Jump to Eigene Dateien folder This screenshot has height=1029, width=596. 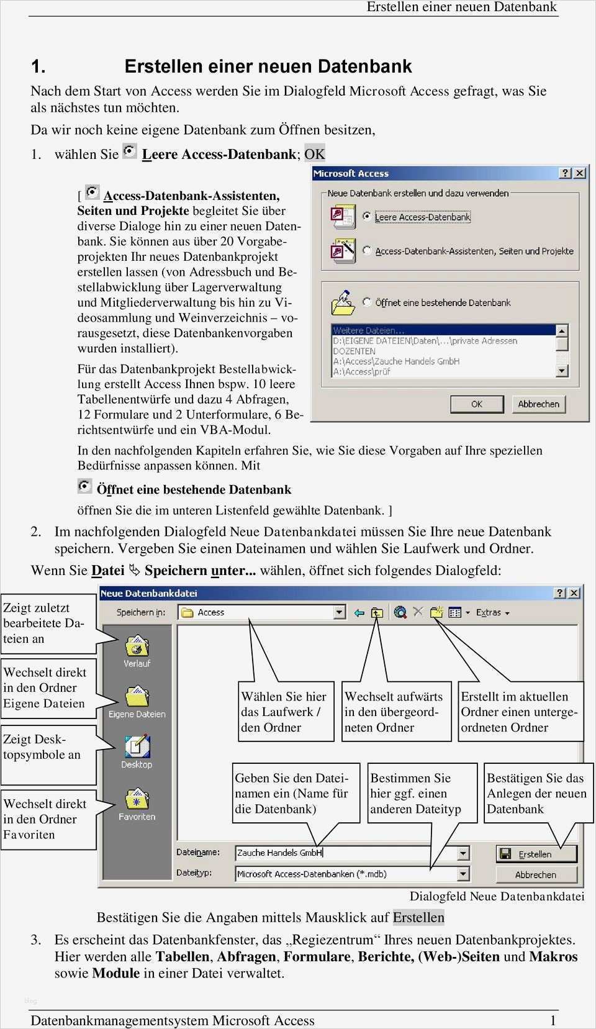pyautogui.click(x=137, y=702)
